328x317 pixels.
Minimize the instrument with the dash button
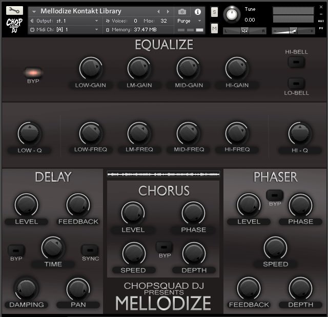tap(321, 14)
